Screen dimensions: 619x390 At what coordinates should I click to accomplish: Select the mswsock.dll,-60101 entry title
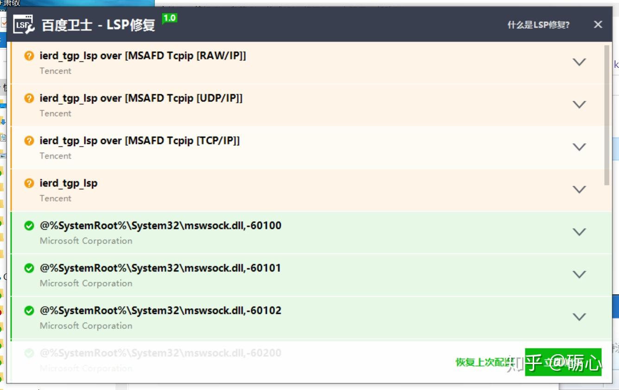(x=160, y=268)
